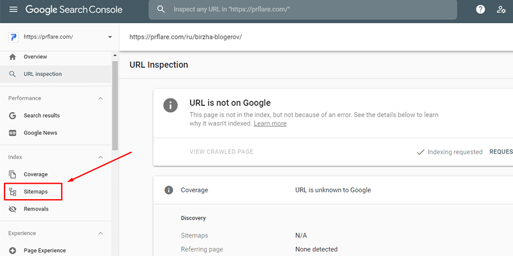Click the checkmark beside Indexing requested
513x256 pixels.
click(x=421, y=152)
